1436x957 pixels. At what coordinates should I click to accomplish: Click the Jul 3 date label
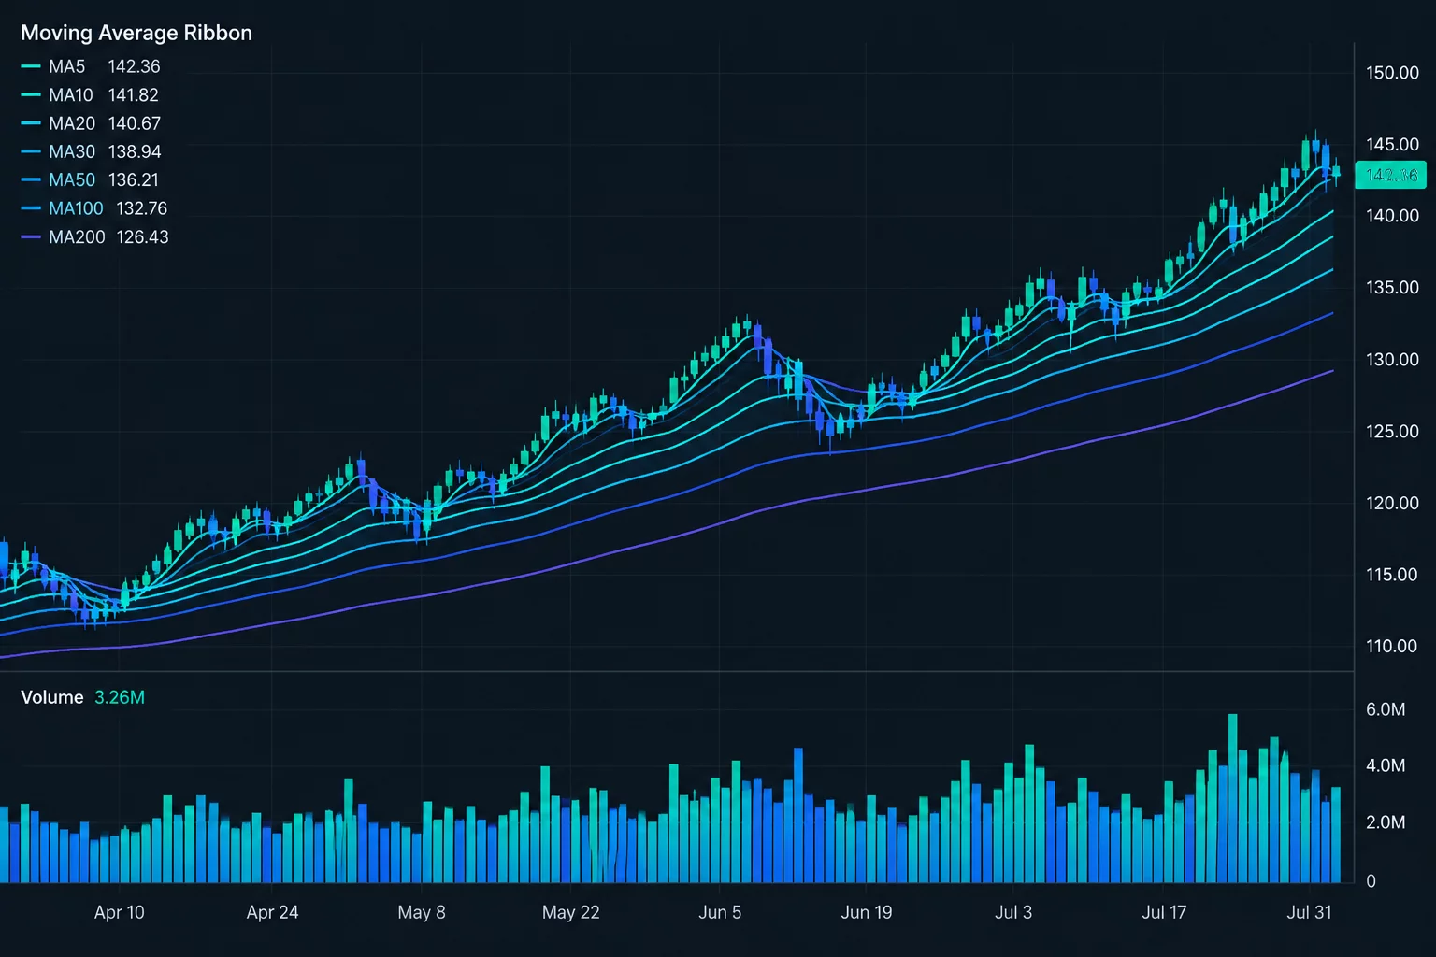pyautogui.click(x=1013, y=912)
